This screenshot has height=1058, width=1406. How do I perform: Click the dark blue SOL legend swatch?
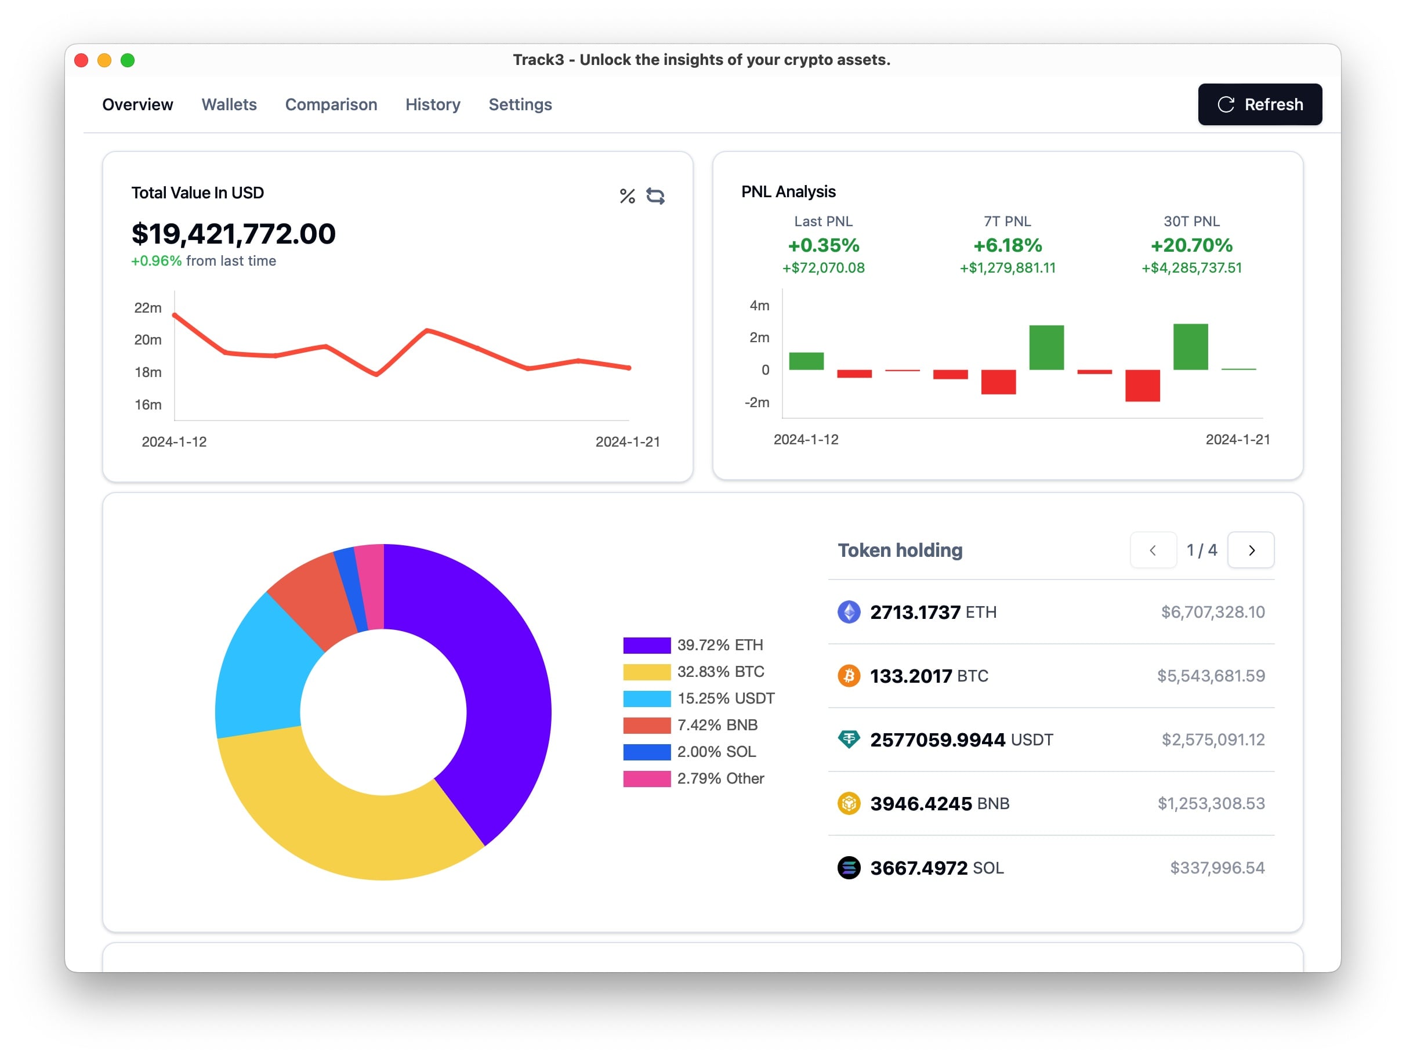(x=646, y=752)
